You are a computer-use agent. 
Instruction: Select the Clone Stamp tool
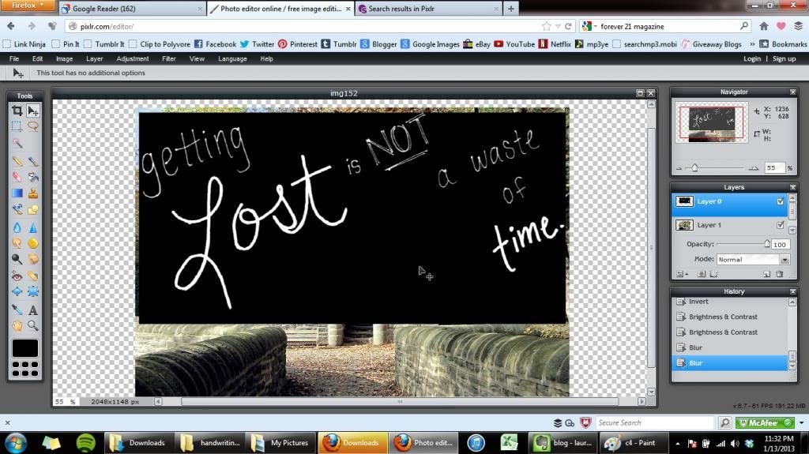pyautogui.click(x=33, y=193)
